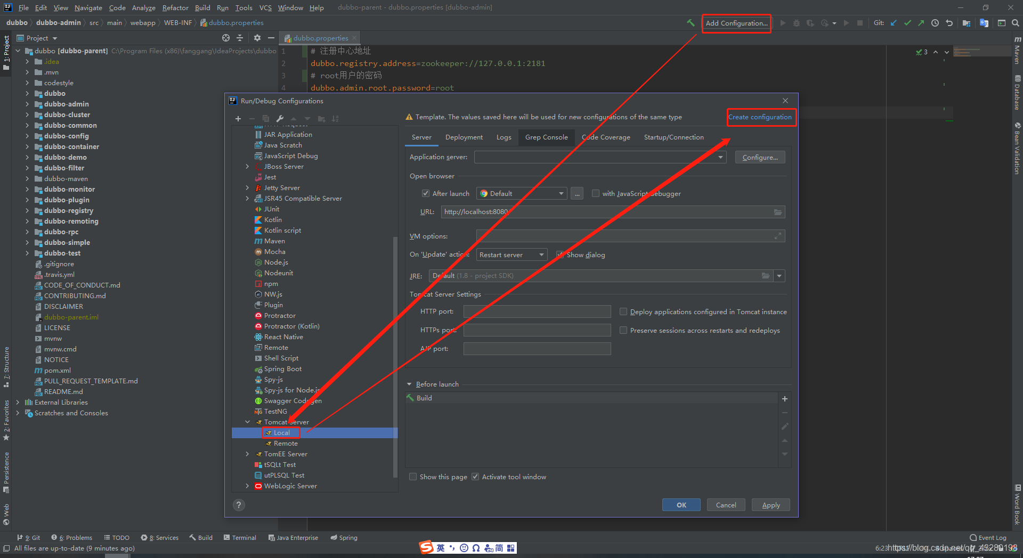
Task: Click the help question mark button
Action: click(239, 505)
